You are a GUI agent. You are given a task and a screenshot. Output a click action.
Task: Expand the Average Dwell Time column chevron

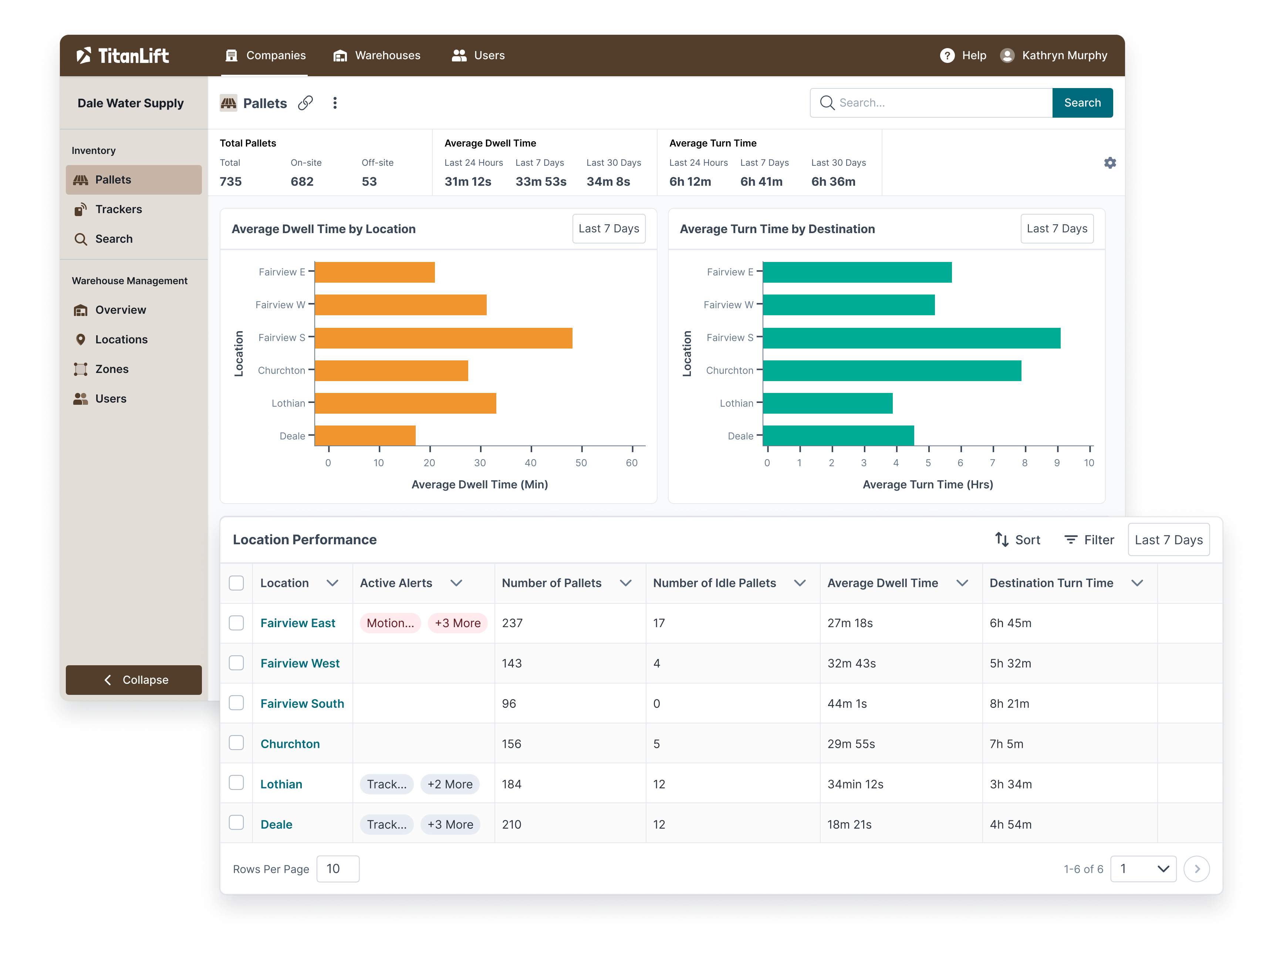962,582
